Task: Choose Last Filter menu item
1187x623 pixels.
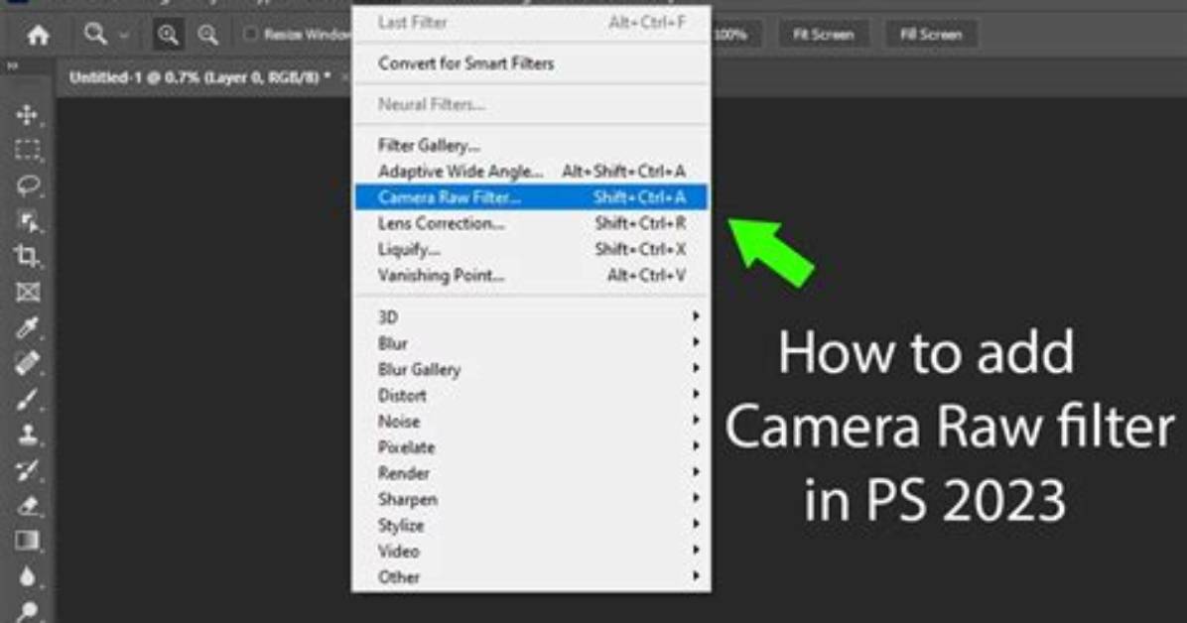Action: tap(531, 23)
